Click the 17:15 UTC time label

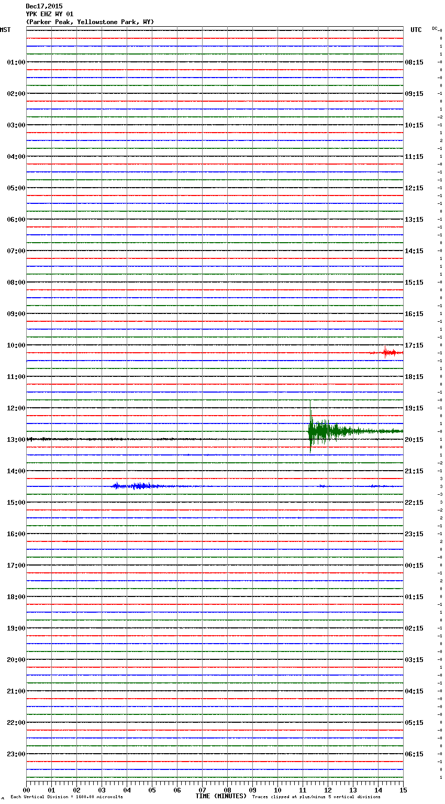click(414, 345)
